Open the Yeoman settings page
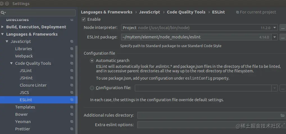This screenshot has height=134, width=286. pos(23,122)
